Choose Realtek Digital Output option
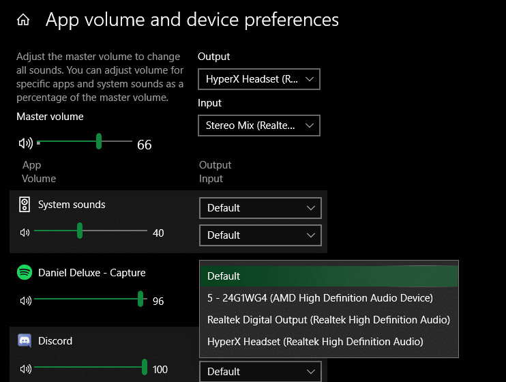The width and height of the screenshot is (506, 382). 329,320
